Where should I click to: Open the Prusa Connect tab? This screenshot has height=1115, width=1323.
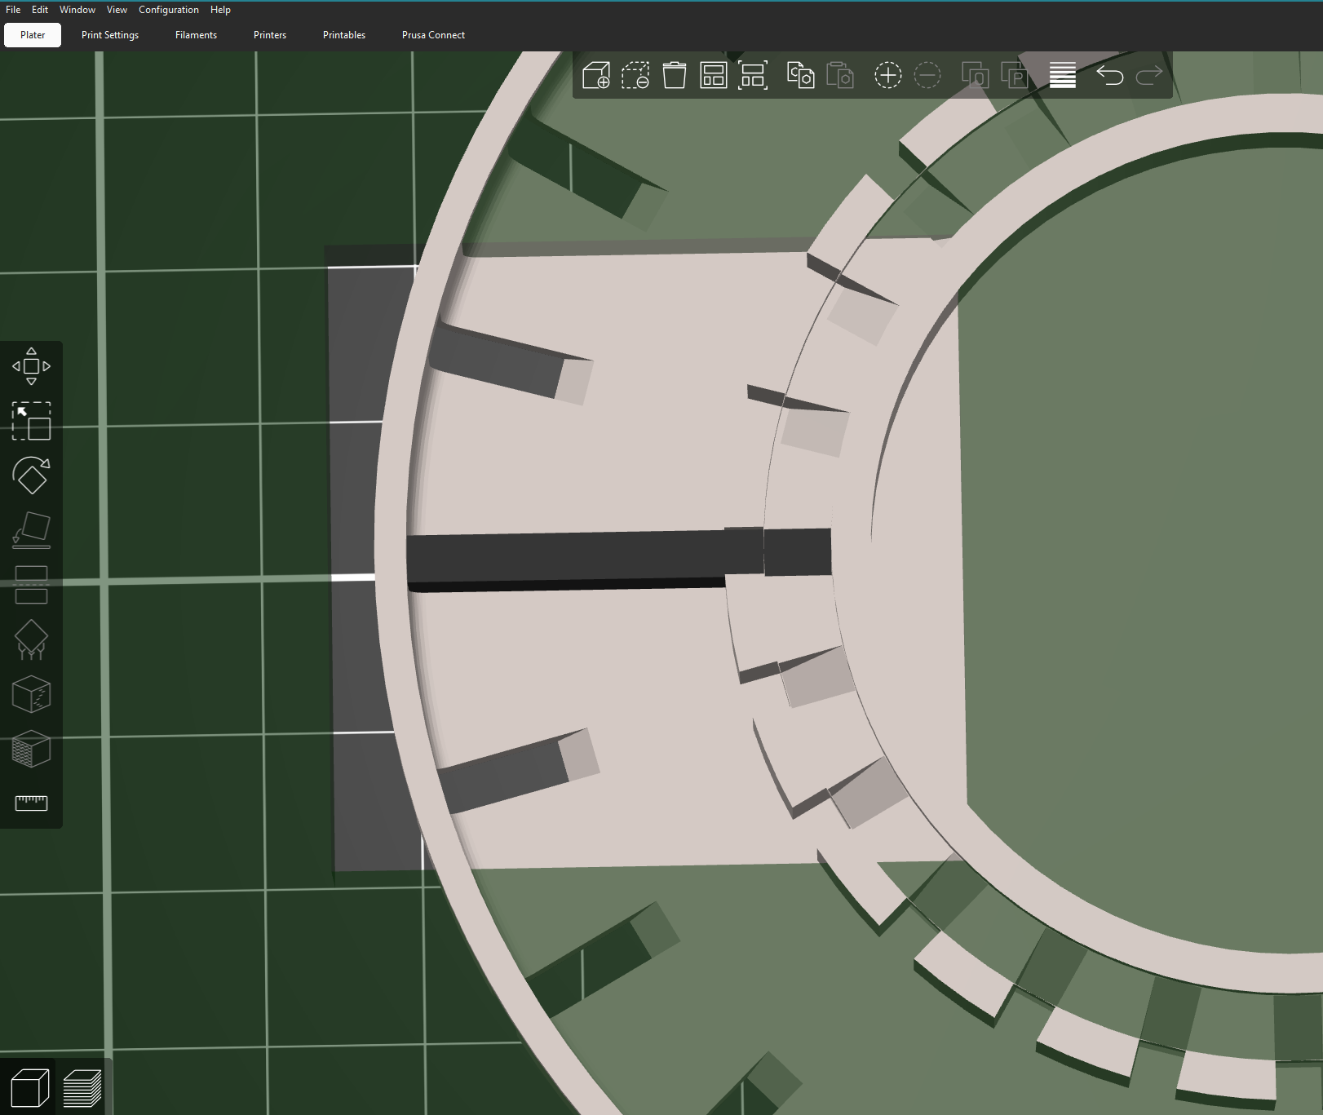tap(433, 35)
